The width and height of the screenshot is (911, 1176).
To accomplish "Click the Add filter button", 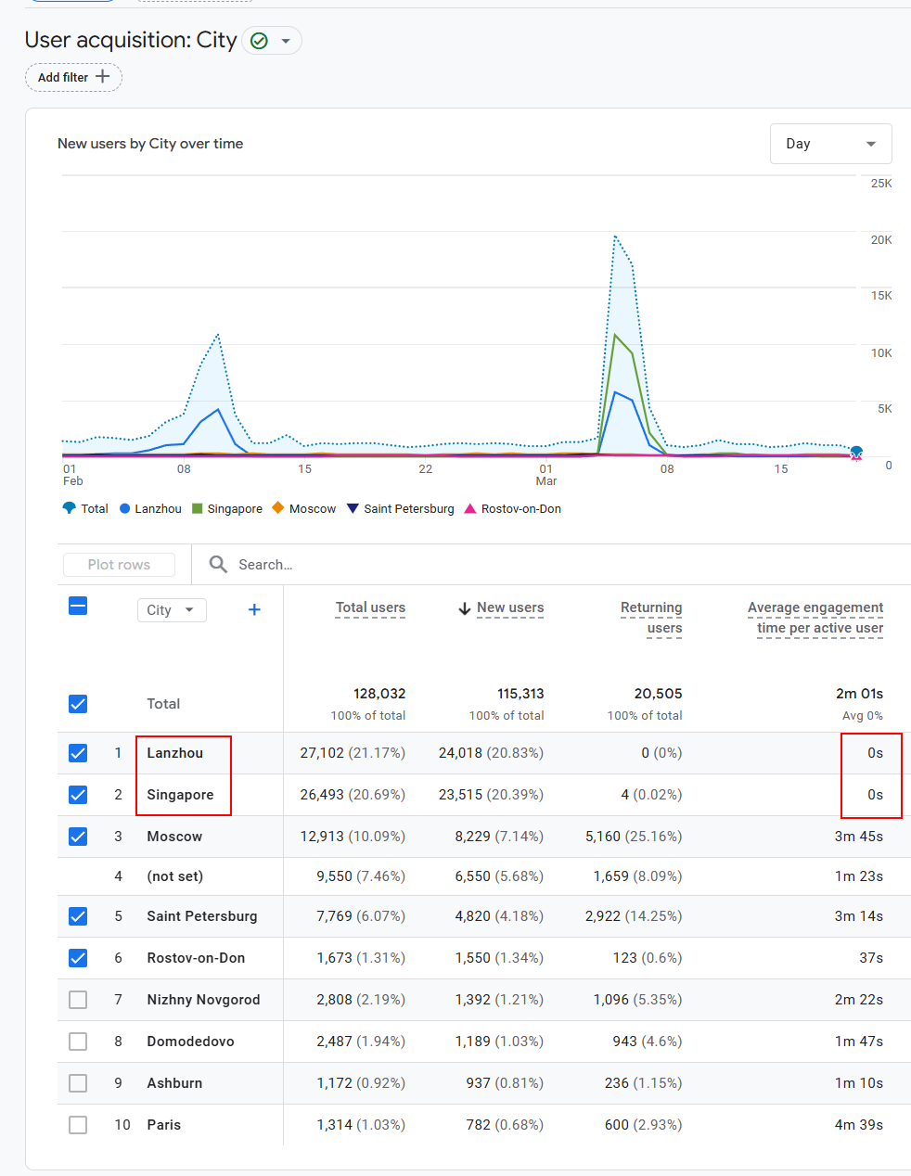I will point(73,77).
